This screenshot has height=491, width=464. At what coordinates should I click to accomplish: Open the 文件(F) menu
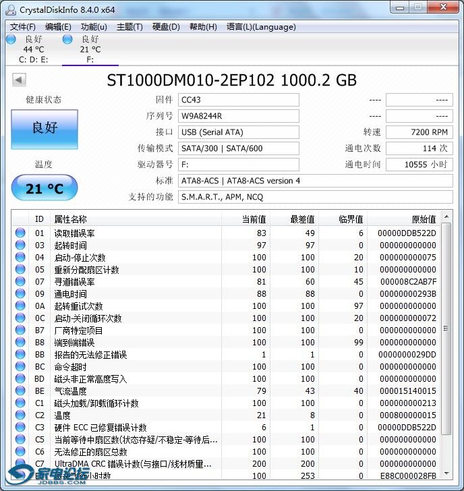[x=22, y=27]
